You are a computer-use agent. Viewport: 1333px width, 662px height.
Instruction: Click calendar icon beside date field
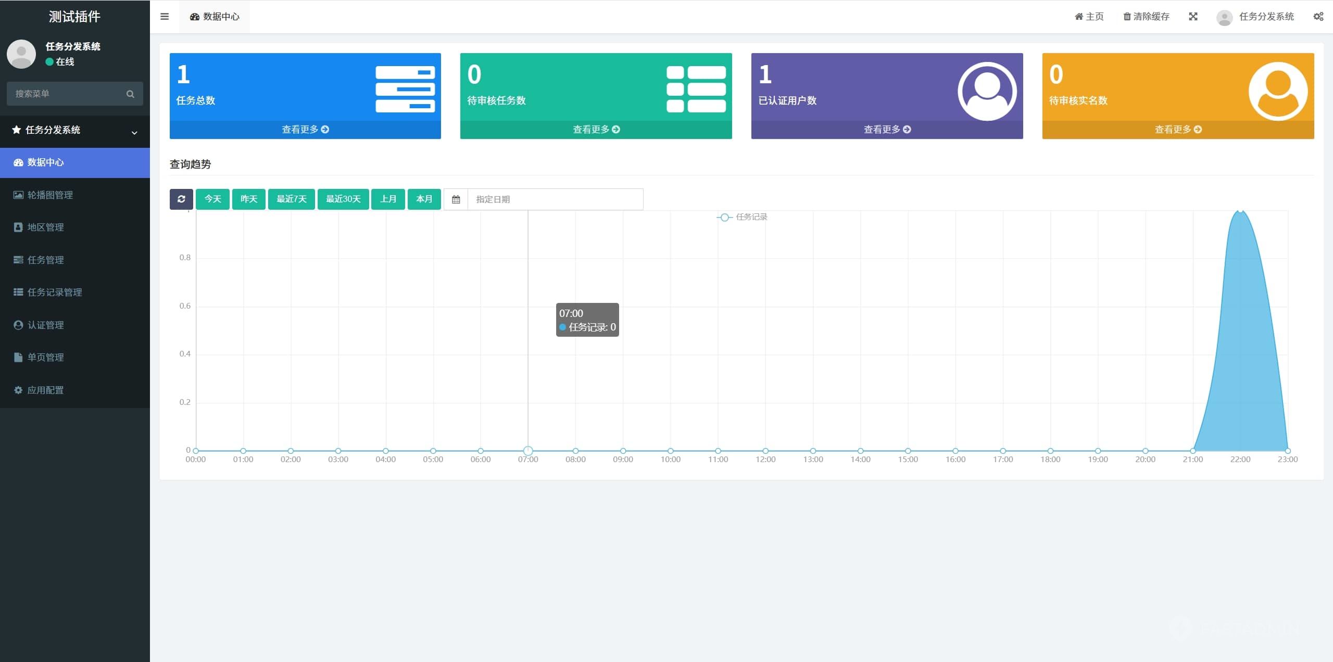[x=456, y=199]
